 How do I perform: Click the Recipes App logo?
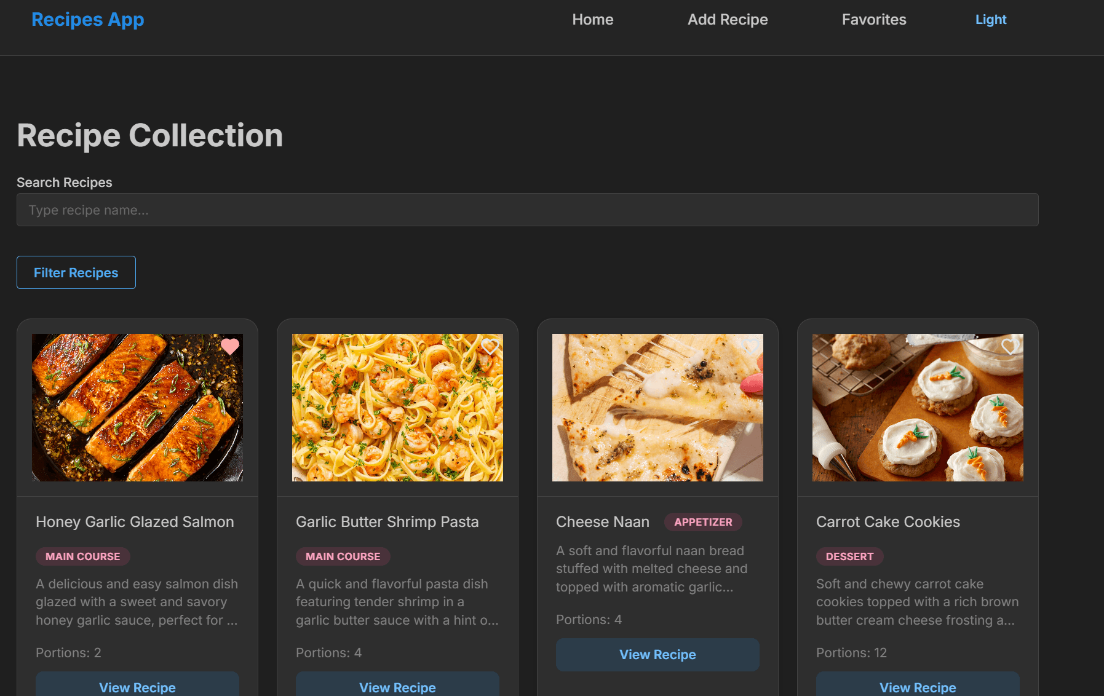pos(88,19)
